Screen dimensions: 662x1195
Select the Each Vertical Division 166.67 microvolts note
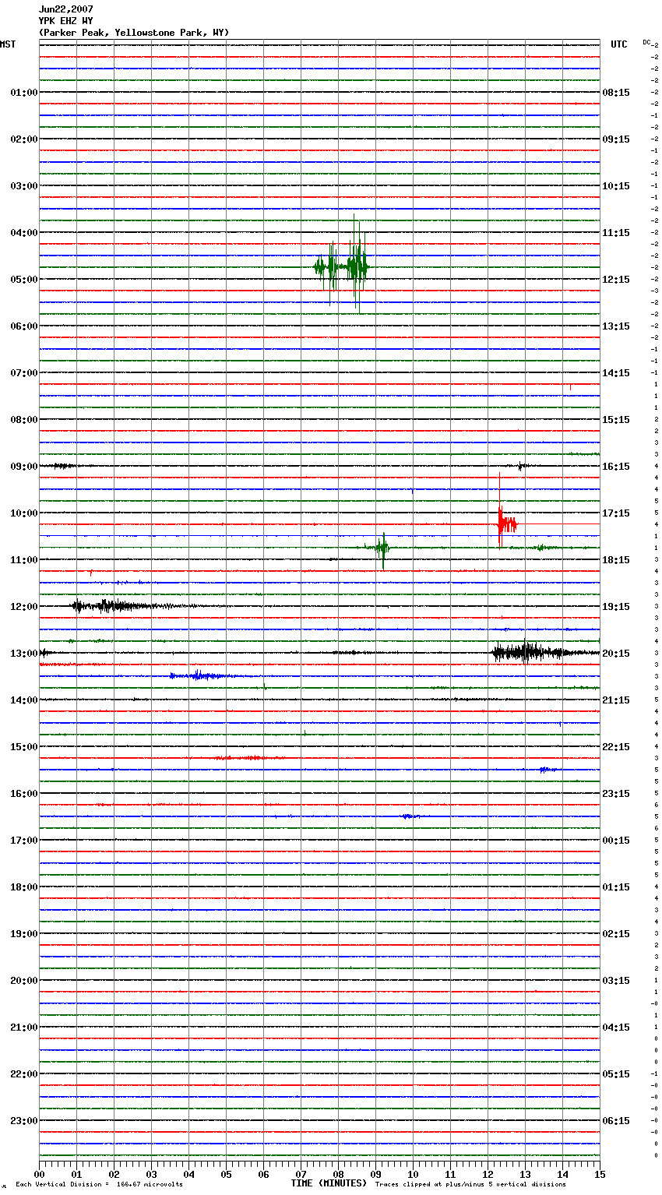(x=99, y=1184)
